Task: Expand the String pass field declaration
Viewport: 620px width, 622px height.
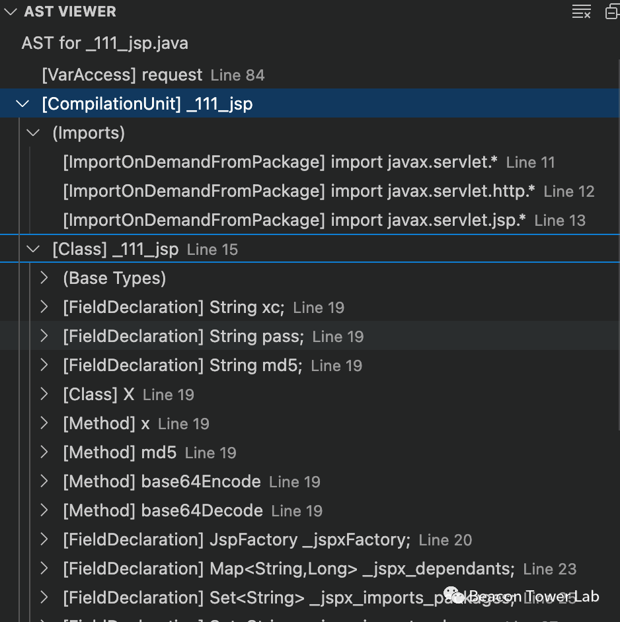Action: coord(44,336)
